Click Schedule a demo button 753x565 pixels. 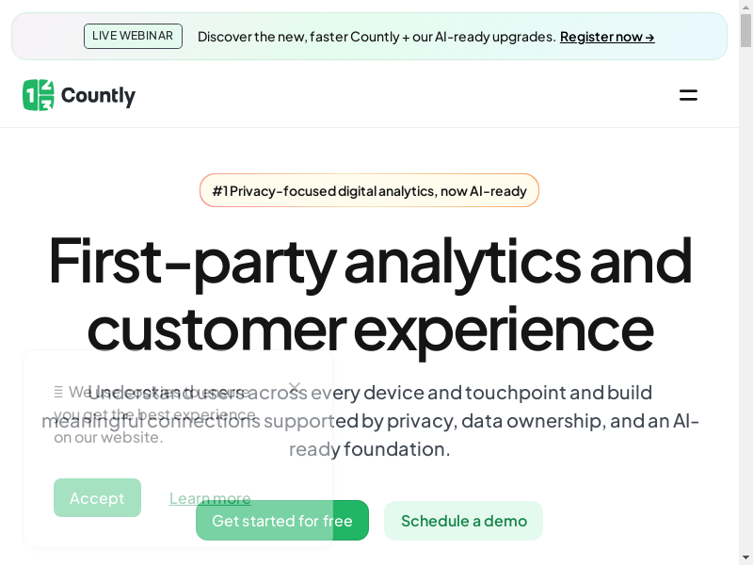coord(463,521)
